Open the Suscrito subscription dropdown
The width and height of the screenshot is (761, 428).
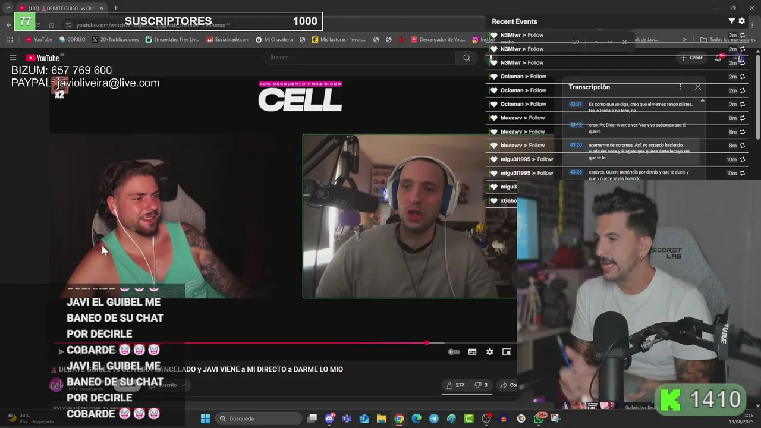pos(168,385)
